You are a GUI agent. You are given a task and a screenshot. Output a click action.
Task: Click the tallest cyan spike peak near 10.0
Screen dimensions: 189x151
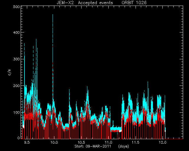pos(53,15)
